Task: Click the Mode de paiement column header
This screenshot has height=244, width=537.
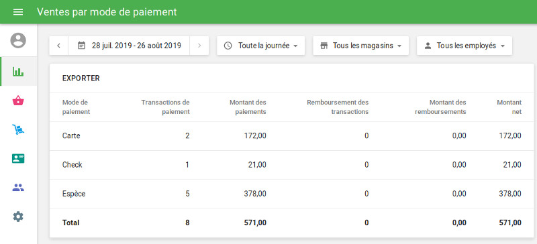Action: (x=76, y=107)
